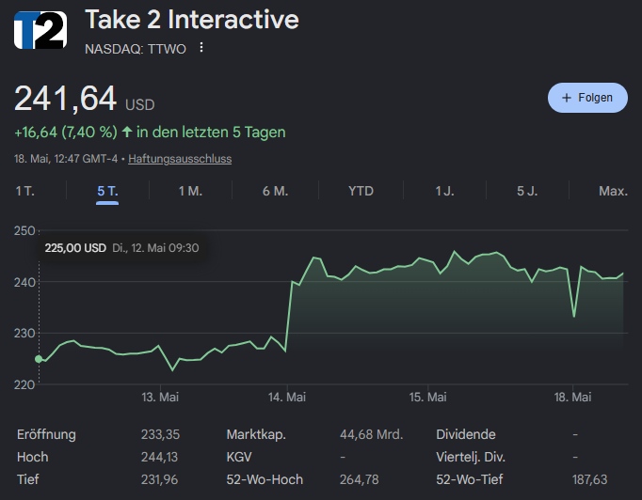Image resolution: width=642 pixels, height=500 pixels.
Task: Click the green up arrow next to percentage
Action: (127, 132)
